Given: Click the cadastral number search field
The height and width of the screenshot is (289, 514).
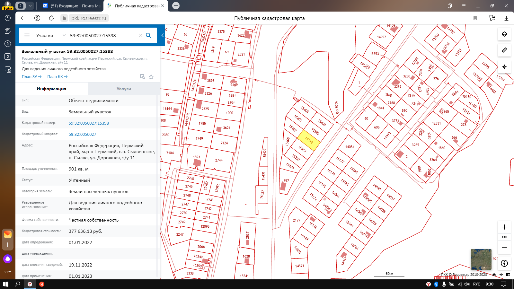Looking at the screenshot, I should 103,35.
